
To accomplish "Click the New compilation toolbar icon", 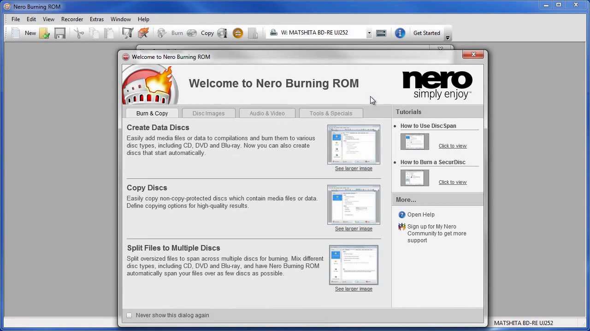I will tap(15, 33).
